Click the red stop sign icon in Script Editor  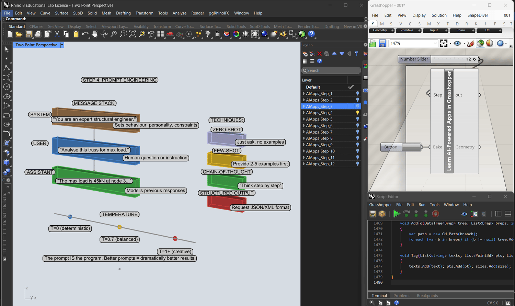coord(435,214)
